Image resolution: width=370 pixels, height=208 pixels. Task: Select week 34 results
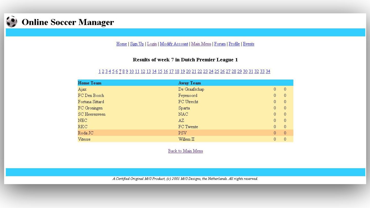coord(268,71)
